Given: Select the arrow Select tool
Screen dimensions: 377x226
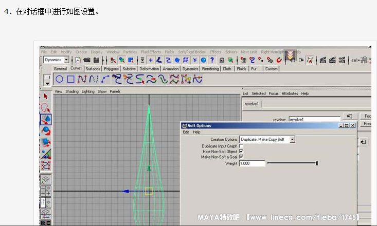Looking at the screenshot, I should click(46, 97).
